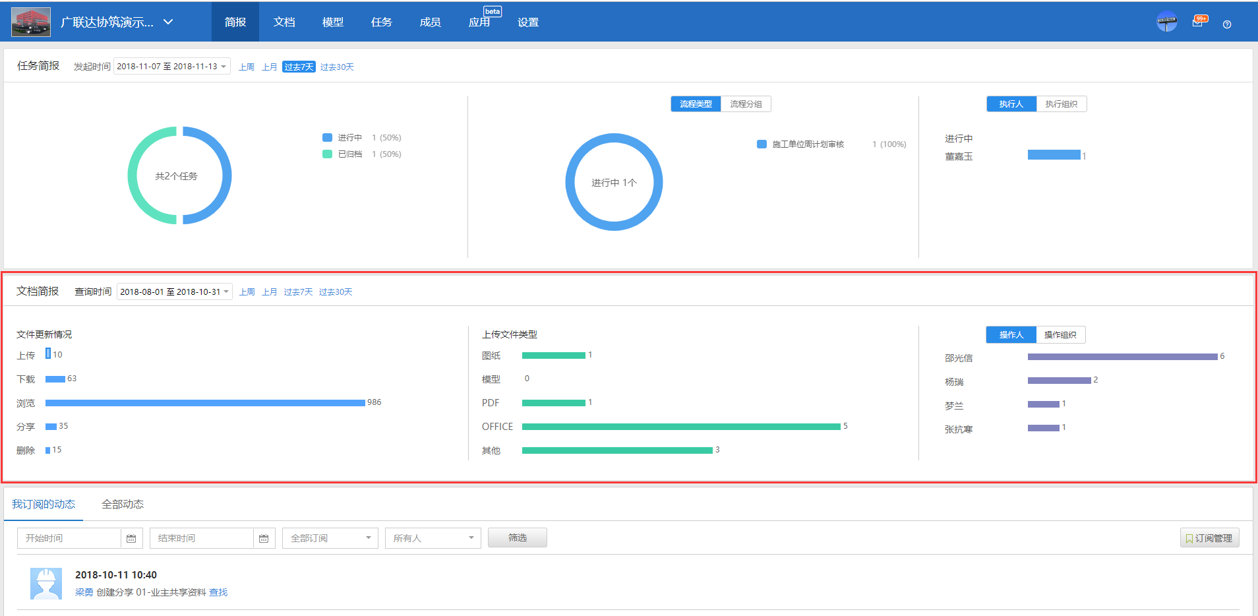Click the project logo thumbnail
Viewport: 1258px width, 616px height.
[x=31, y=22]
